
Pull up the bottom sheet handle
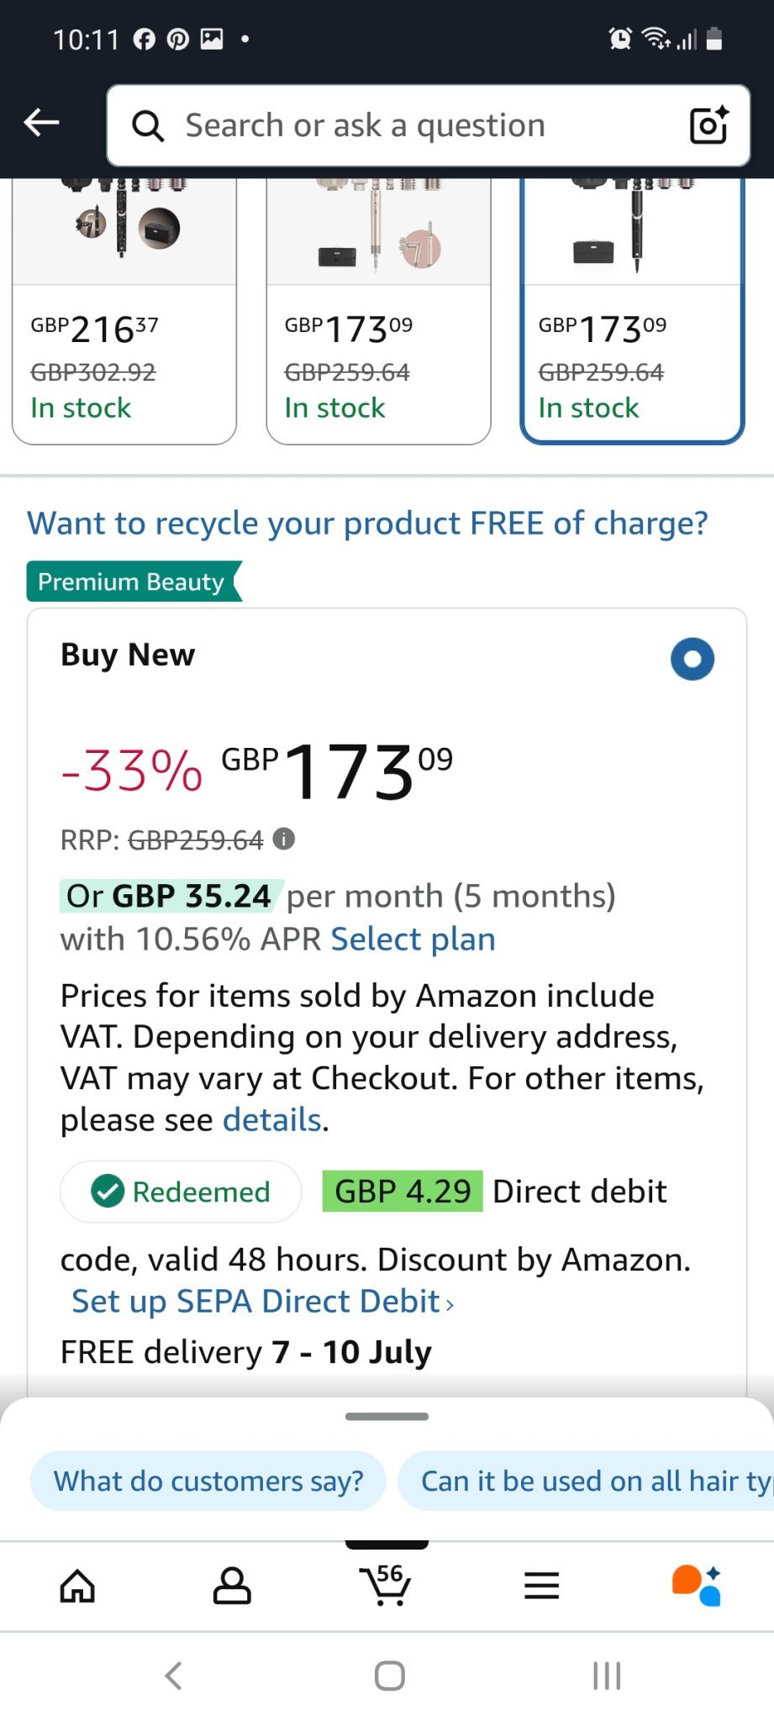tap(387, 1417)
